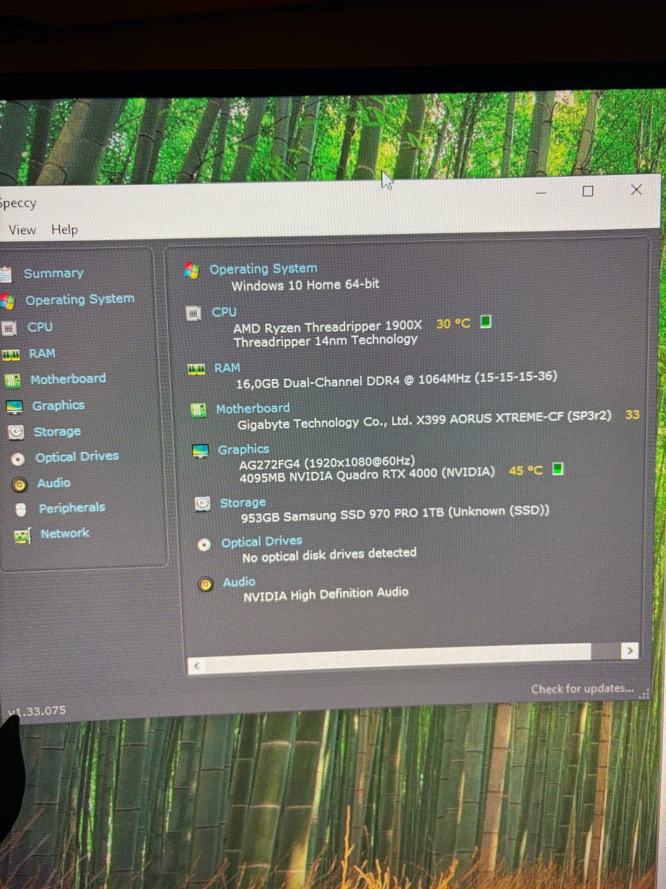Select Peripherals in the sidebar
This screenshot has height=889, width=666.
[71, 508]
